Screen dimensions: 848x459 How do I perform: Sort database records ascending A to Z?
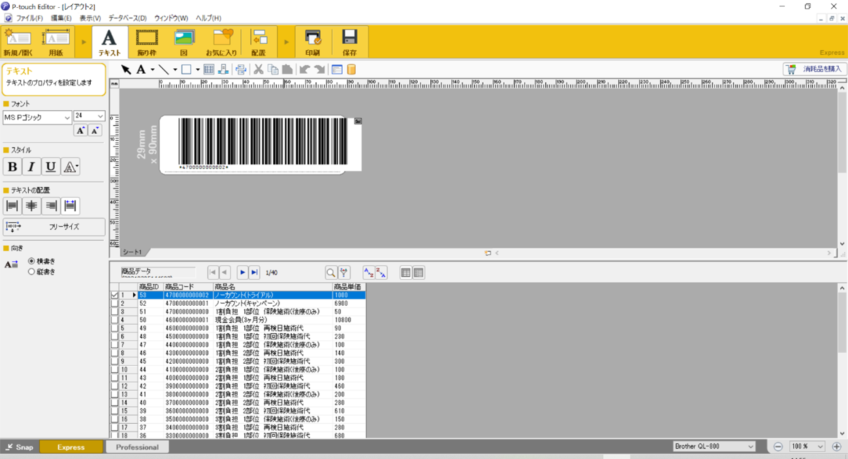(x=369, y=273)
